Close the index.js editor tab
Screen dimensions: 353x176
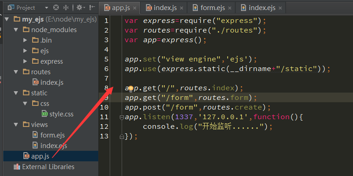tap(181, 8)
